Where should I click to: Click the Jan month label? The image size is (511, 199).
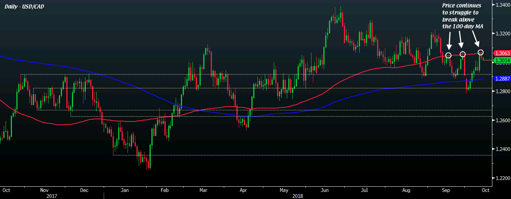coord(125,190)
